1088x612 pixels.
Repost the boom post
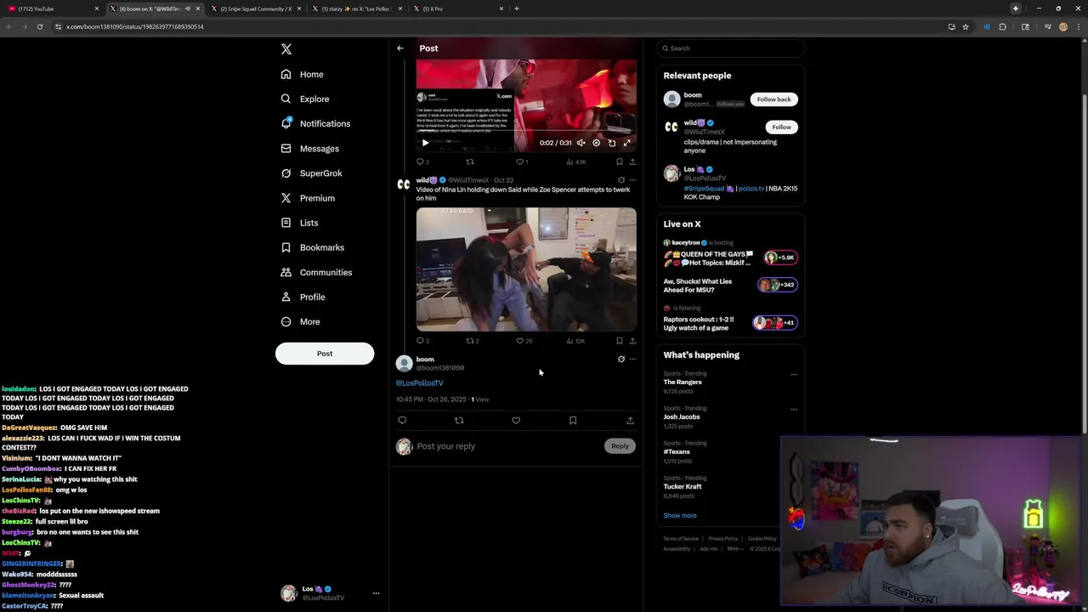(x=459, y=420)
